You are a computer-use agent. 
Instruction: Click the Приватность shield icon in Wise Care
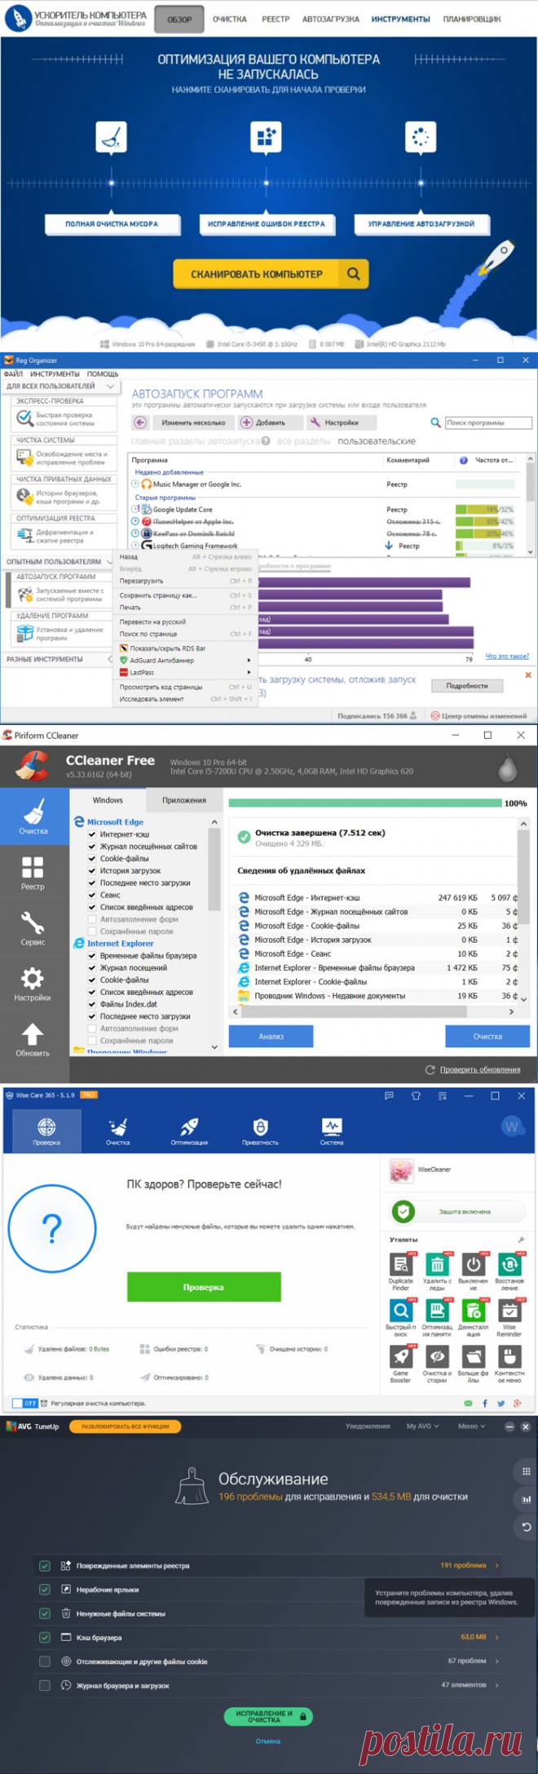[x=260, y=1130]
